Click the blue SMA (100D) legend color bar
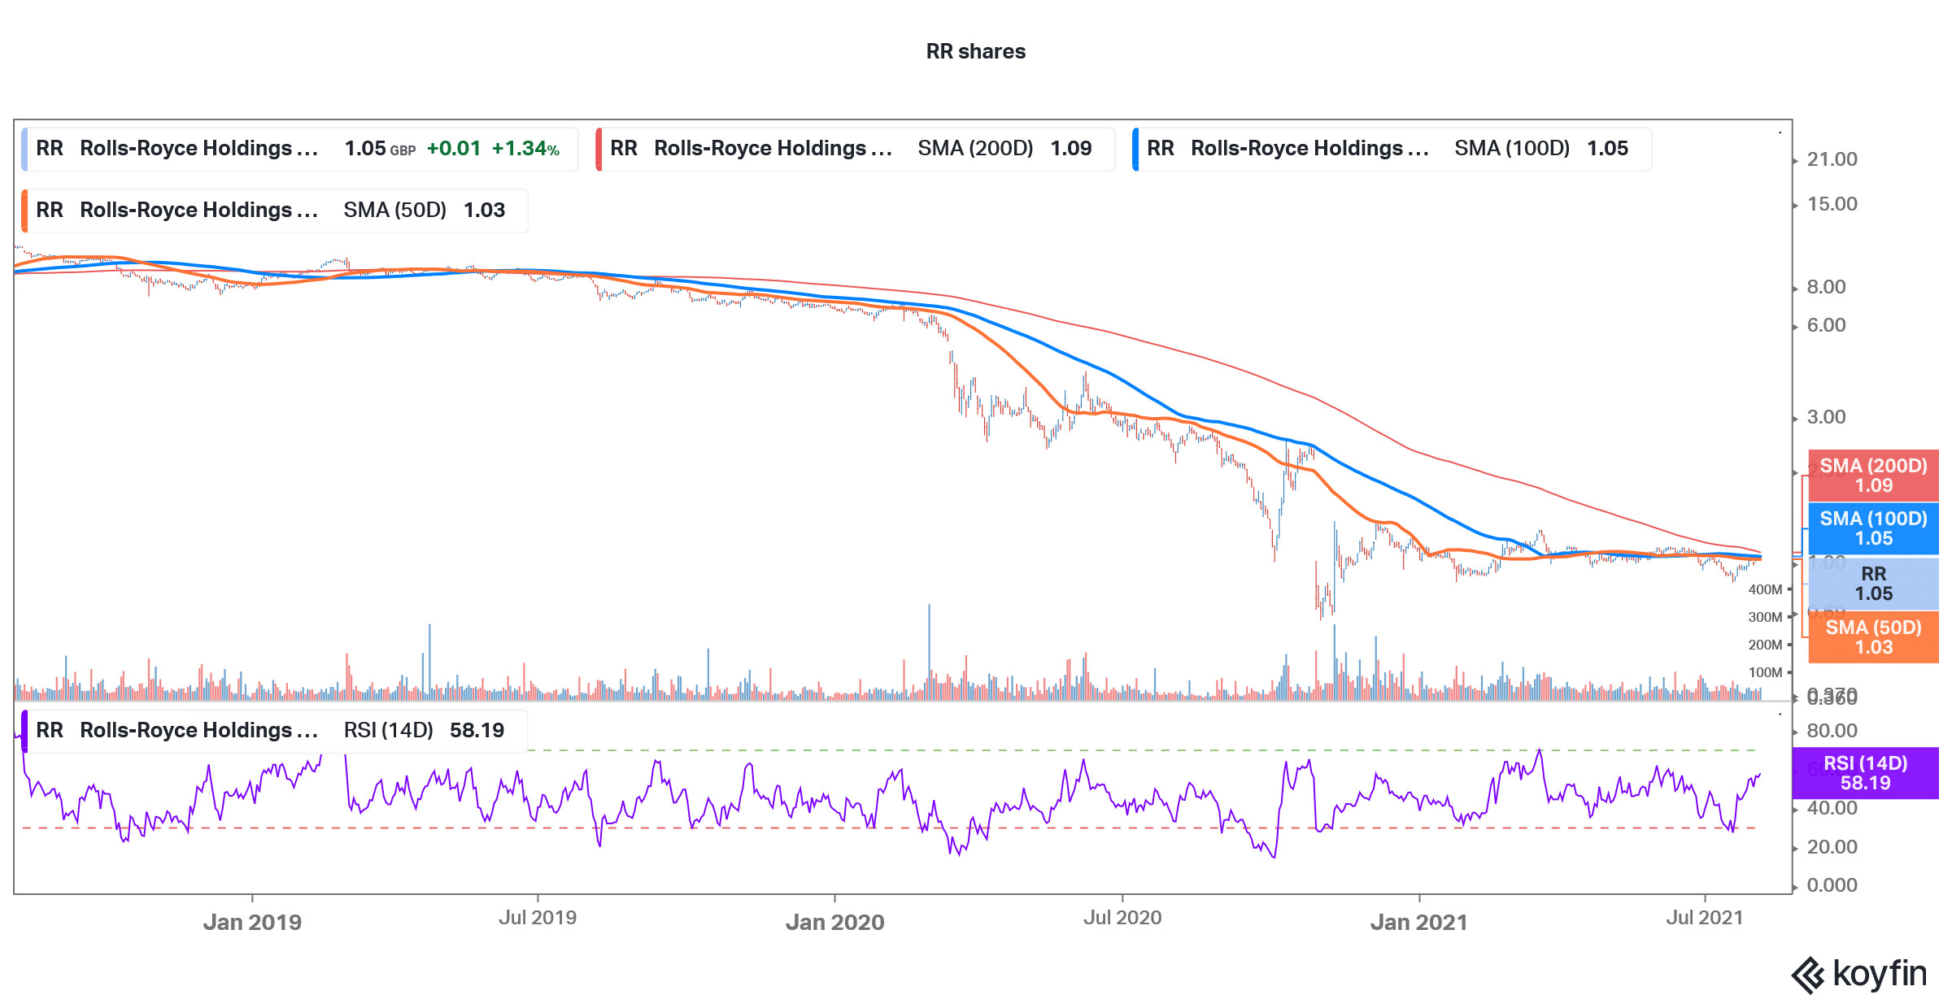The height and width of the screenshot is (1008, 1952). click(x=1135, y=149)
